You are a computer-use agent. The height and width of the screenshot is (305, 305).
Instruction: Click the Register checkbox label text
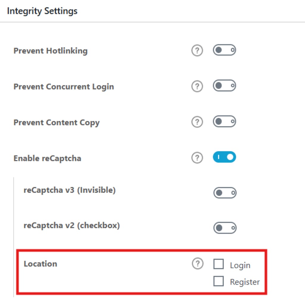point(245,282)
